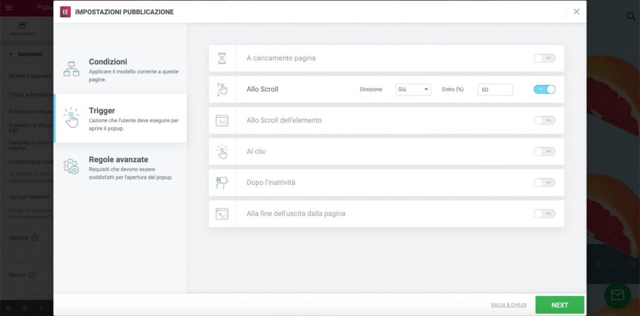Open the green mail chat bubble
Viewport: 640px width, 316px height.
coord(617,296)
